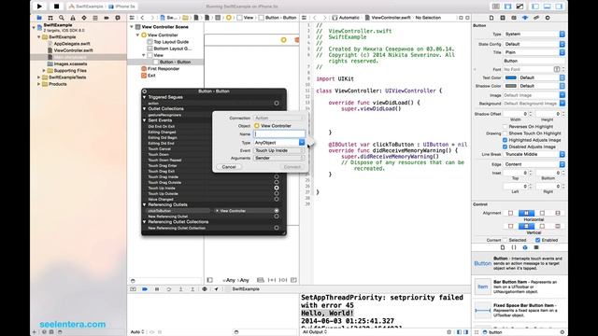Open the issue navigator warning icon
Viewport: 598px width, 336px height.
coord(73,18)
